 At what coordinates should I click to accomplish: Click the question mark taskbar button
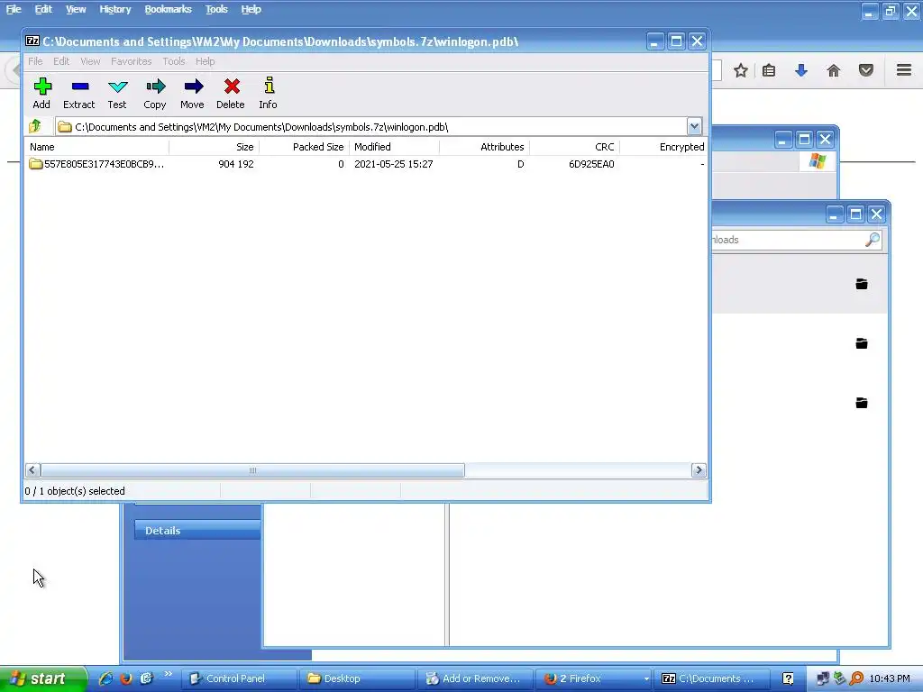788,678
